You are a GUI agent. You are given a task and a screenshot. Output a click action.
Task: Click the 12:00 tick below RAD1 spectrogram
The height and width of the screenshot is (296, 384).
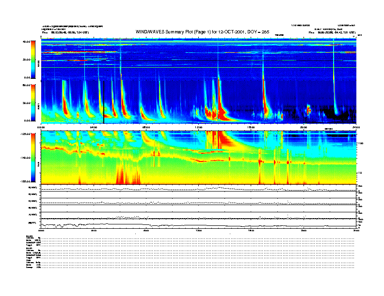coord(199,127)
